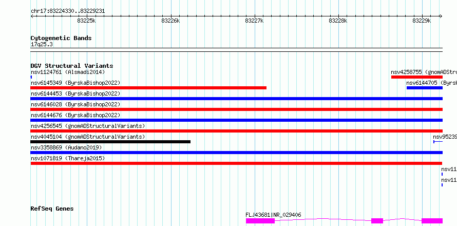
Task: Open the Cytogenetic Bands track title
Action: click(x=61, y=38)
